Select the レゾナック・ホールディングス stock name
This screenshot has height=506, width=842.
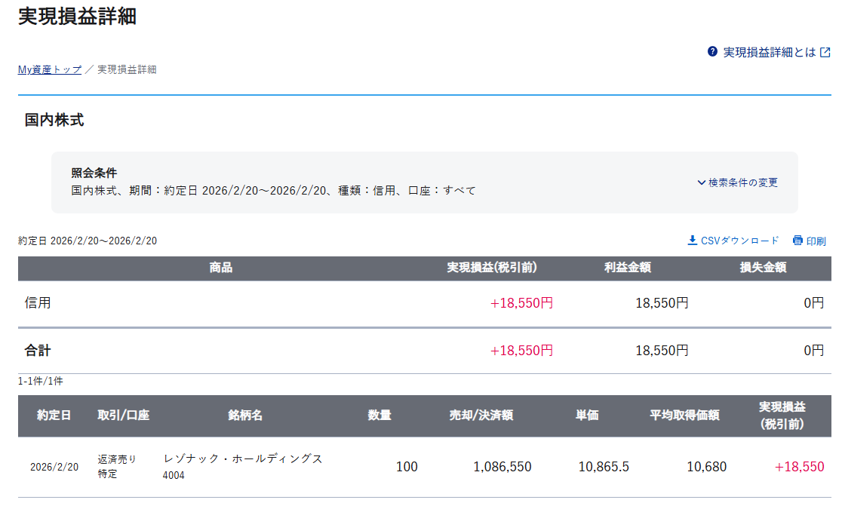(x=243, y=459)
